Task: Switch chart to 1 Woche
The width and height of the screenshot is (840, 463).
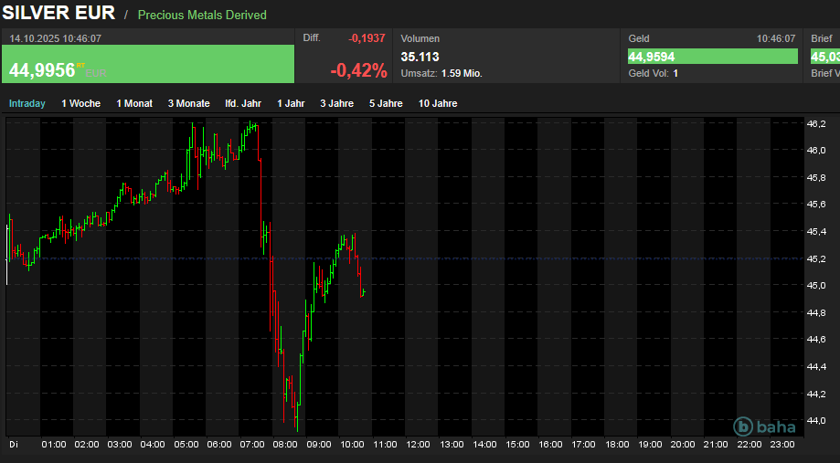Action: [x=81, y=103]
